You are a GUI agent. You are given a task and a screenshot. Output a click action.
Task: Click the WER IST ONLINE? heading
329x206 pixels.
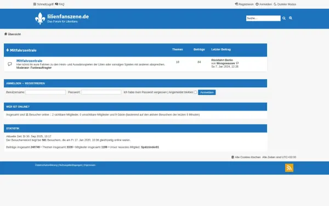coord(18,107)
